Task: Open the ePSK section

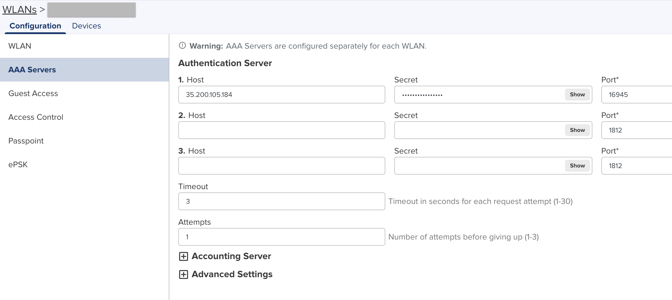Action: [18, 165]
